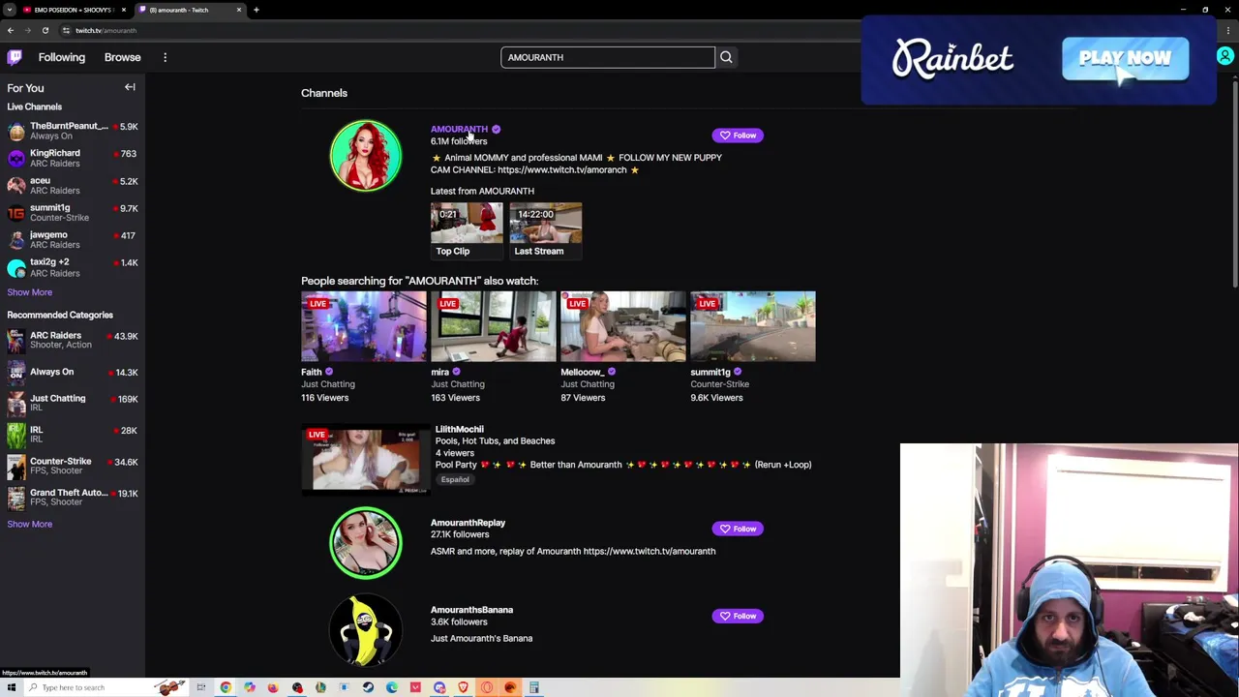Viewport: 1239px width, 697px height.
Task: Open Always On recommended category
Action: tap(73, 372)
